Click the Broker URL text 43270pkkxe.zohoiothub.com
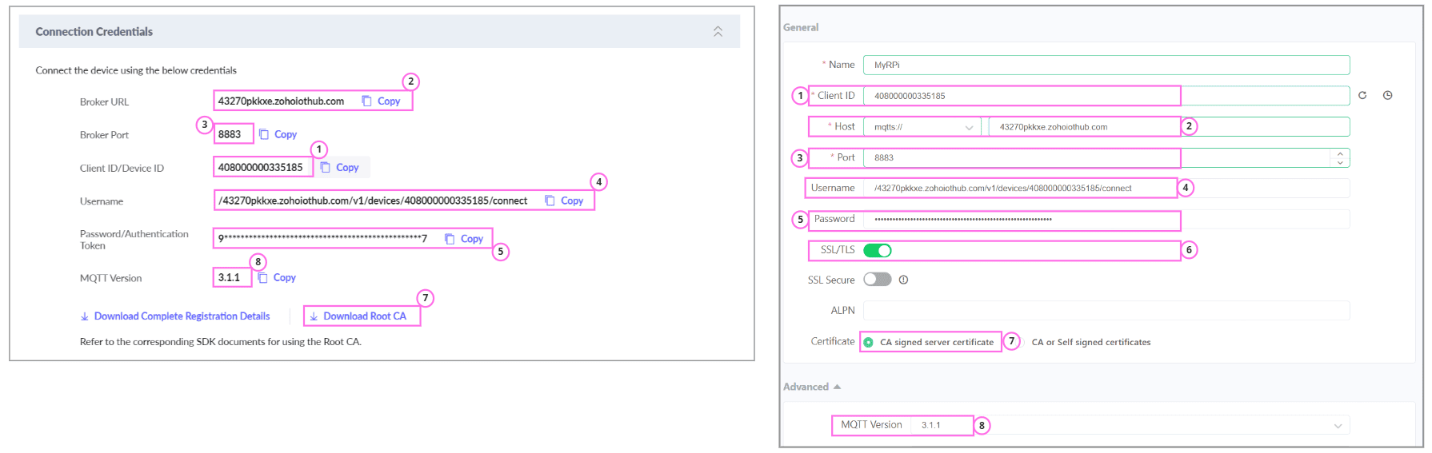This screenshot has height=453, width=1432. (281, 101)
